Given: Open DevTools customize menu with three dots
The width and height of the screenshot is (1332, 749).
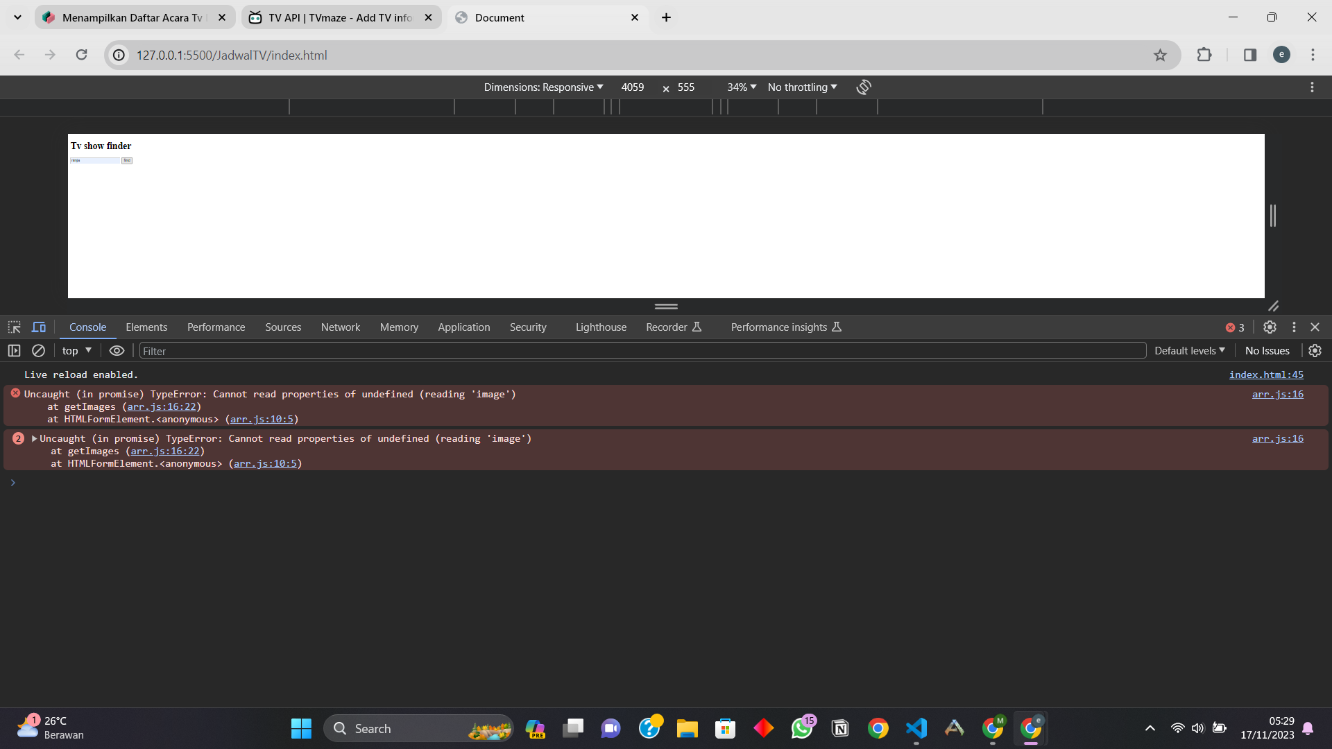Looking at the screenshot, I should tap(1293, 327).
